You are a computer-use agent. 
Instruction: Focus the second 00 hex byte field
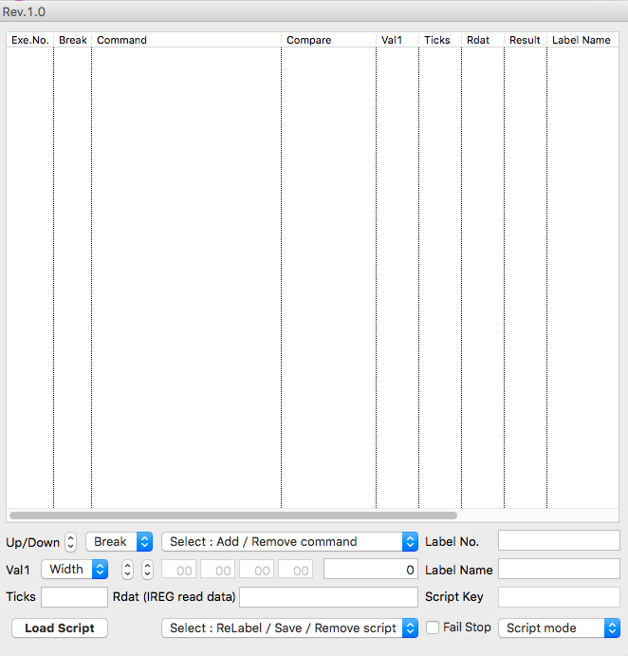pyautogui.click(x=218, y=570)
